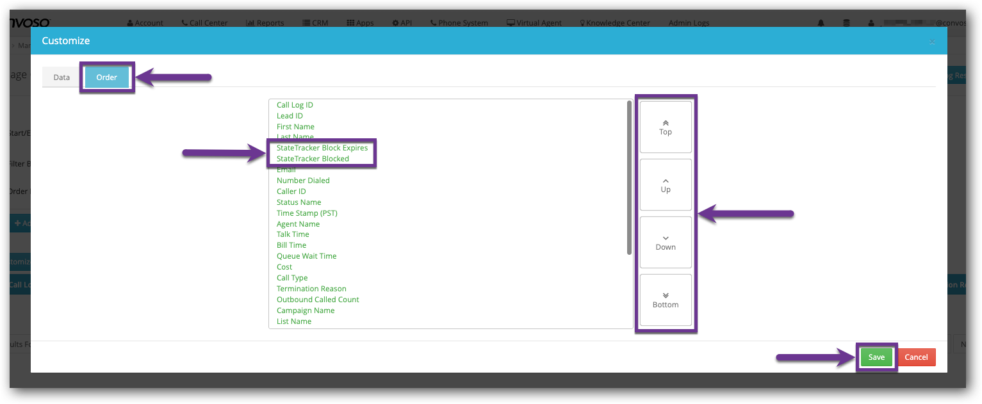
Task: Open Account menu in top navigation
Action: (x=145, y=23)
